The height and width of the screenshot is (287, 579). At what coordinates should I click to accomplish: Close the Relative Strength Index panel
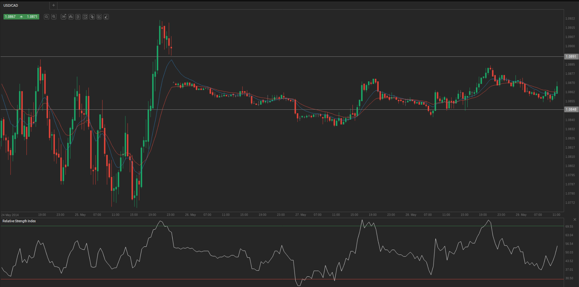575,220
